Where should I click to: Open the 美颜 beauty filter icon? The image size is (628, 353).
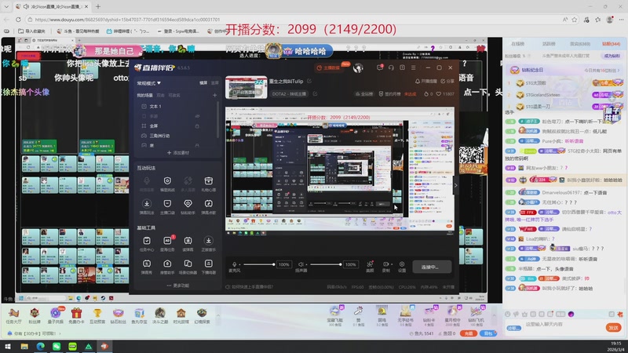(x=370, y=264)
